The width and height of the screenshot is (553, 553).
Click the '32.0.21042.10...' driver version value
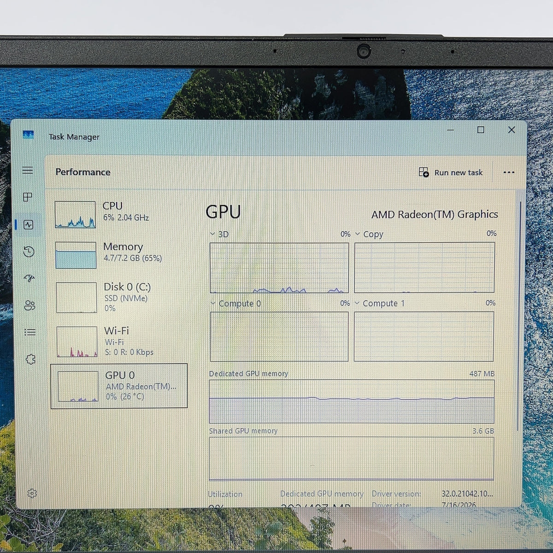pos(467,494)
